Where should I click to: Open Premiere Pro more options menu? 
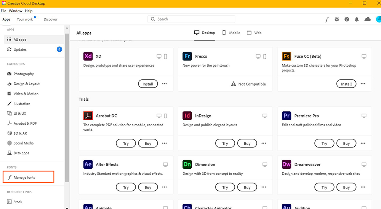363,143
